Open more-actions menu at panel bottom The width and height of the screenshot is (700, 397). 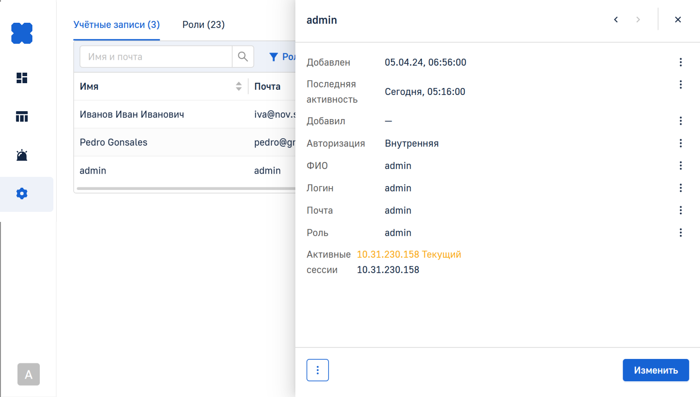(x=318, y=370)
